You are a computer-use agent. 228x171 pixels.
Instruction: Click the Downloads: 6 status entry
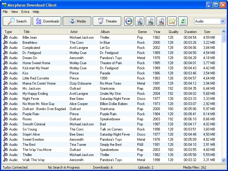pyautogui.click(x=103, y=167)
